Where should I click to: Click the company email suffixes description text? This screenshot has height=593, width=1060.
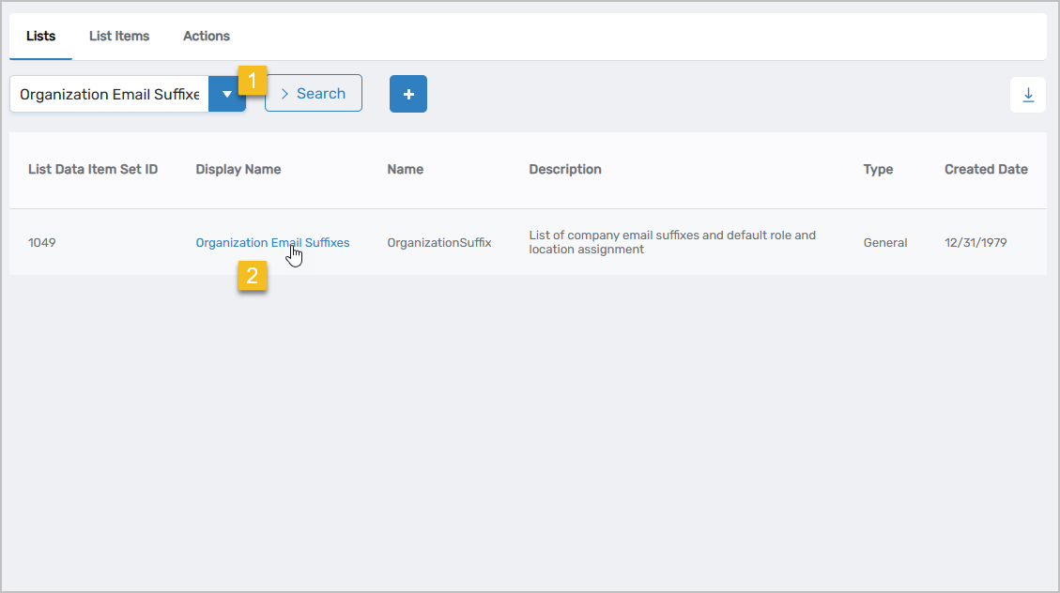[672, 242]
